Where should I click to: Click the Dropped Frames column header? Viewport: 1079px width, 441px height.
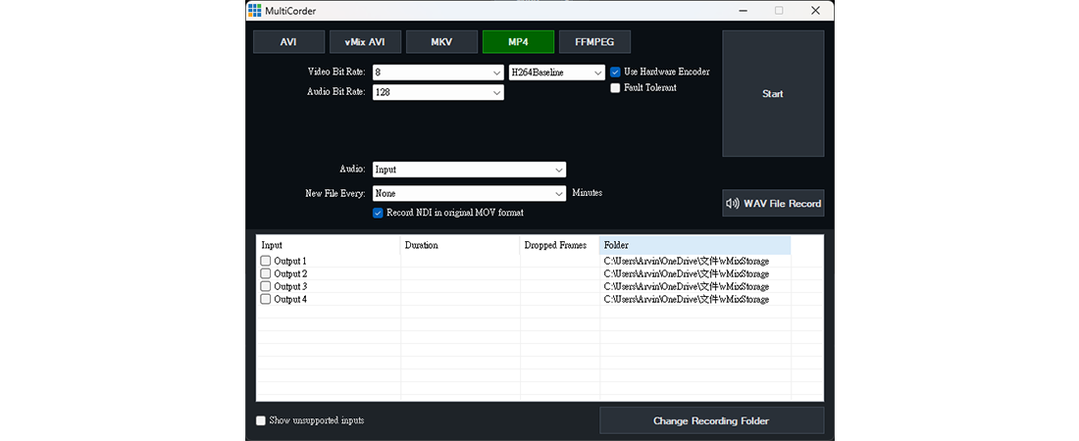559,246
